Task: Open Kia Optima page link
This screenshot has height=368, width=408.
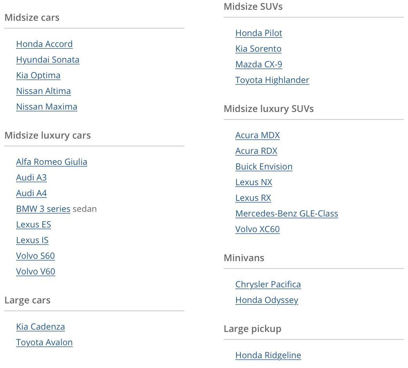Action: [38, 75]
